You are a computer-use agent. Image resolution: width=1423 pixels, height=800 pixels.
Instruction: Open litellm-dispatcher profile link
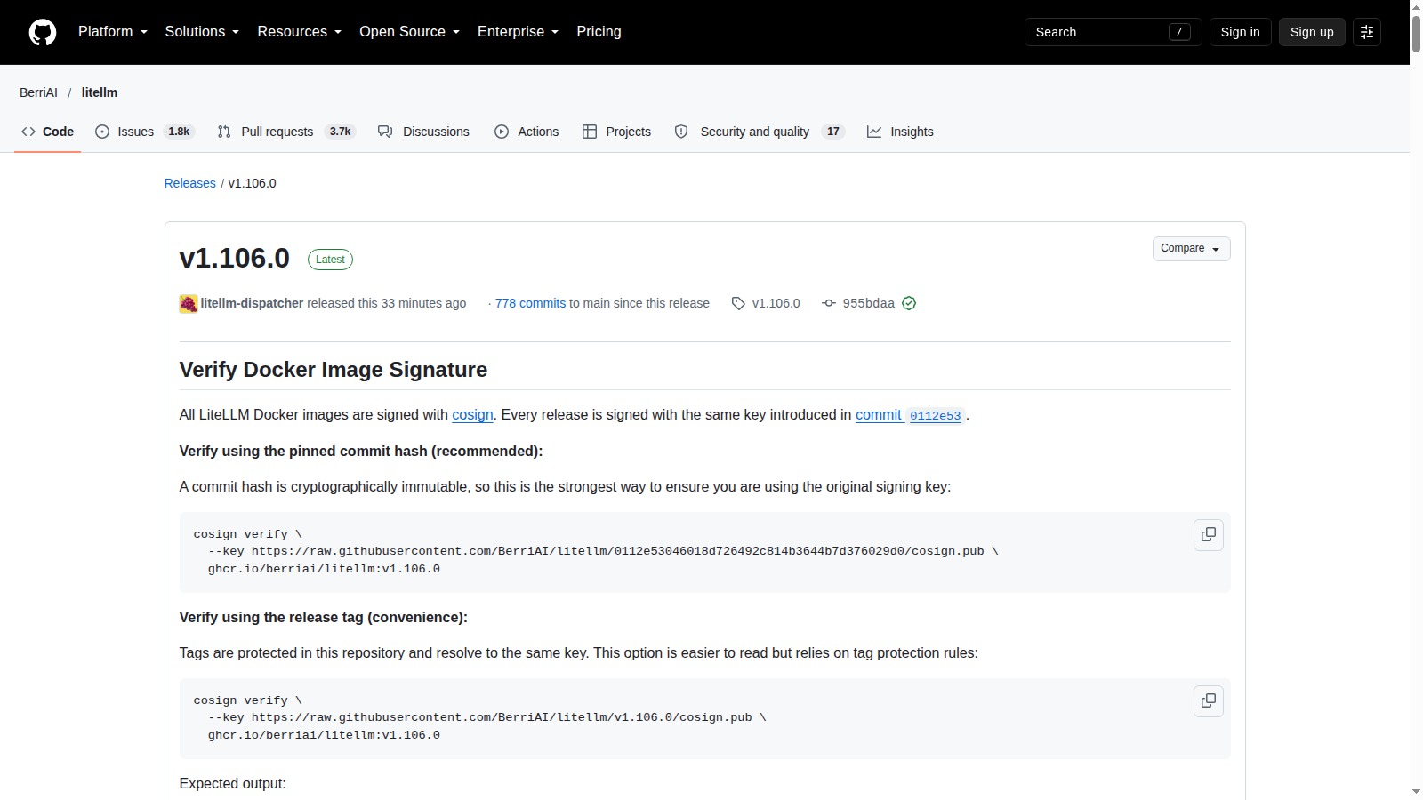point(252,304)
